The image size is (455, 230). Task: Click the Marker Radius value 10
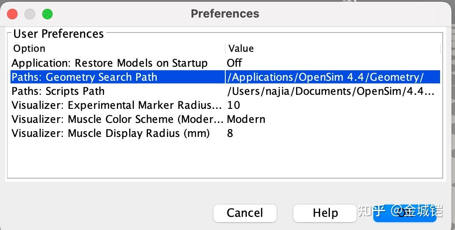click(234, 105)
